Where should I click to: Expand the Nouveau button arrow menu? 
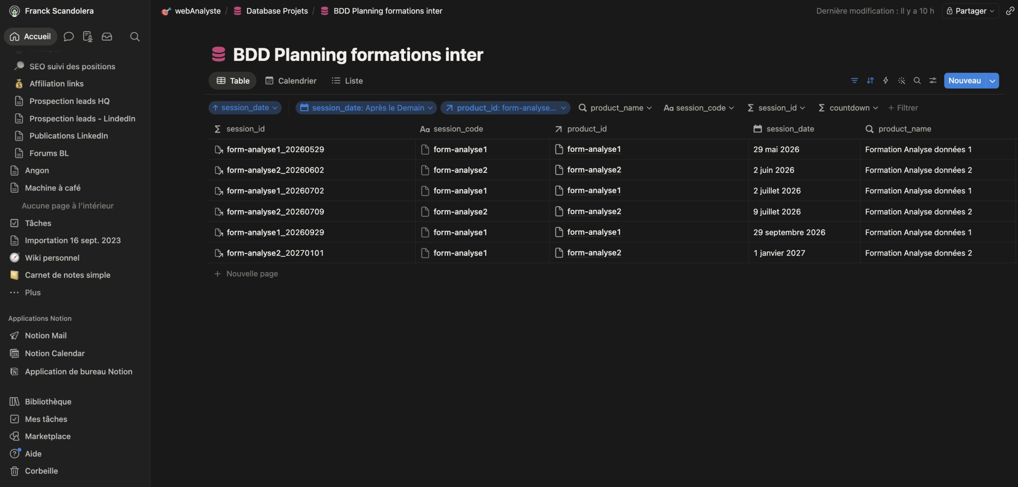(x=993, y=81)
